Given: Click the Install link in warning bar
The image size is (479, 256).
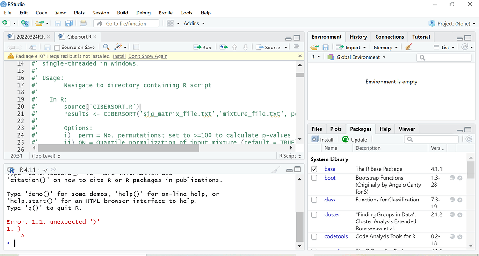Looking at the screenshot, I should pyautogui.click(x=119, y=56).
